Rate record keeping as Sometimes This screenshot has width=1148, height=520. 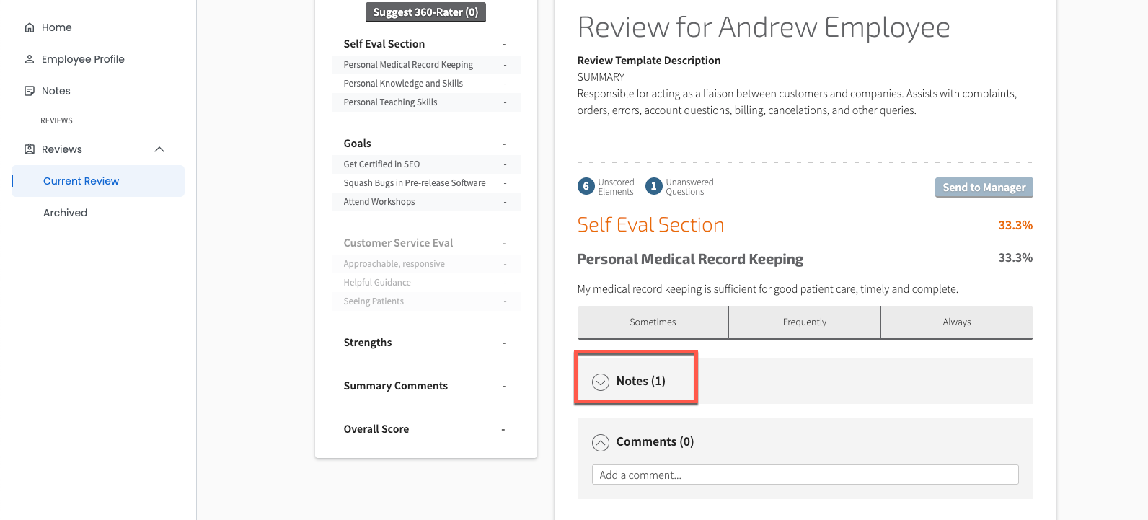653,322
